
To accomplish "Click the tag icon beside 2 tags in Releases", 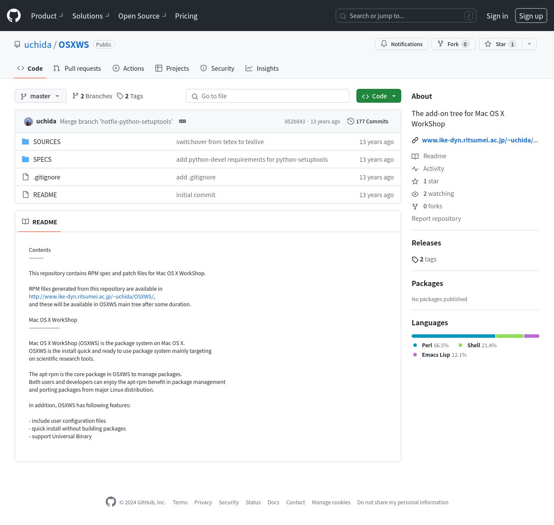I will coord(415,259).
